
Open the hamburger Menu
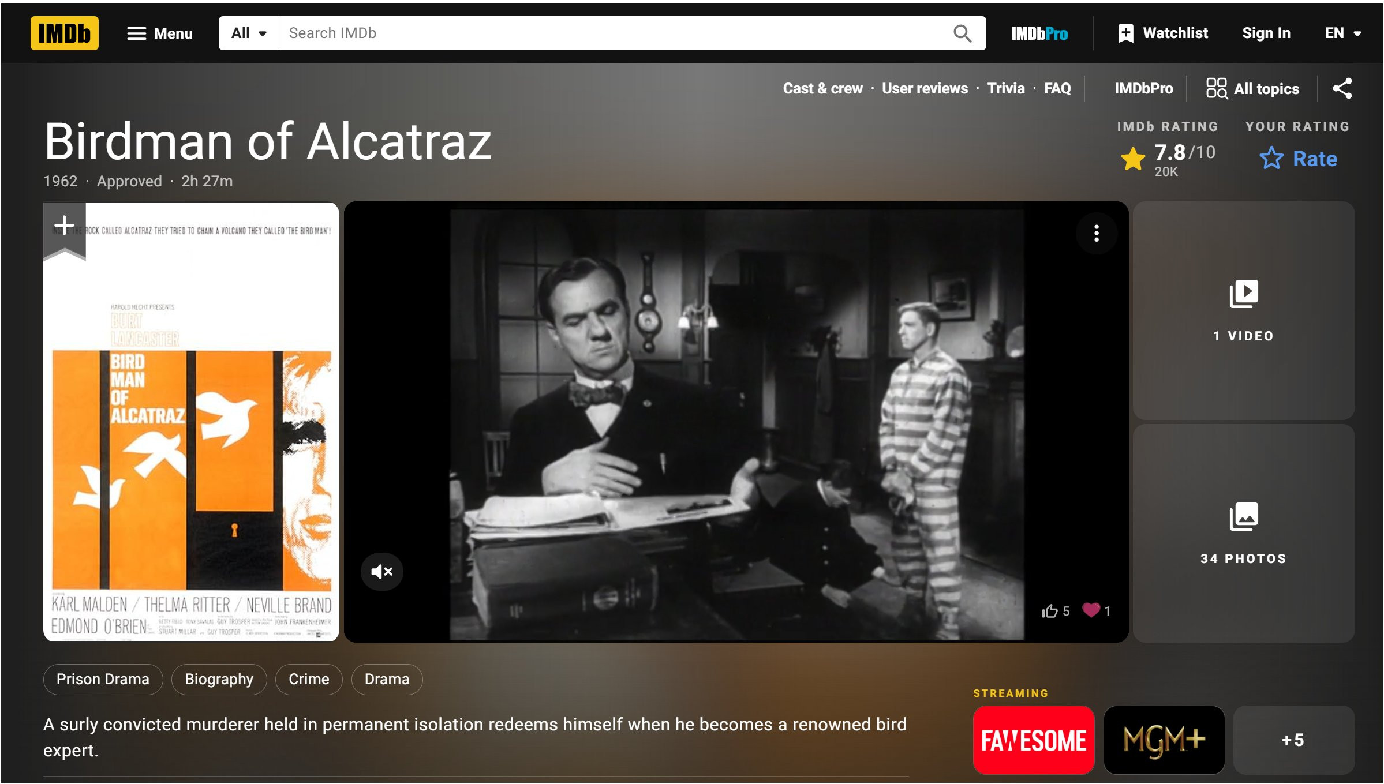(159, 33)
